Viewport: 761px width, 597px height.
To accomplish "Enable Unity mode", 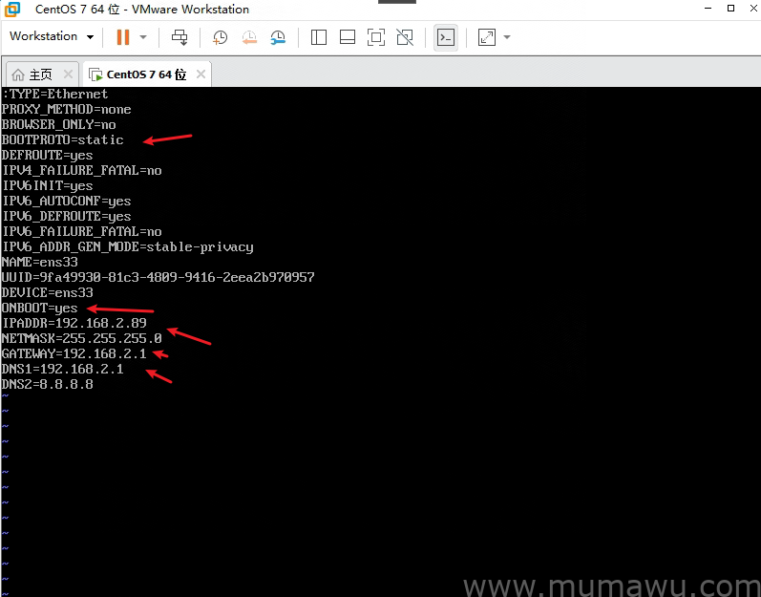I will point(405,37).
